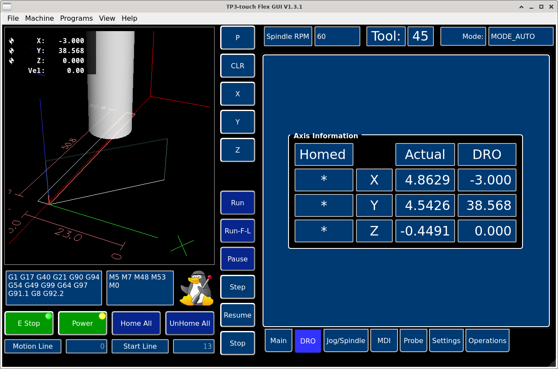This screenshot has width=558, height=369.
Task: Open the Machine menu
Action: [39, 18]
